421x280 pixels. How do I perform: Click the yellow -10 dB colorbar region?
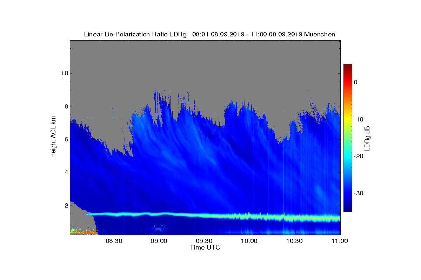[348, 119]
